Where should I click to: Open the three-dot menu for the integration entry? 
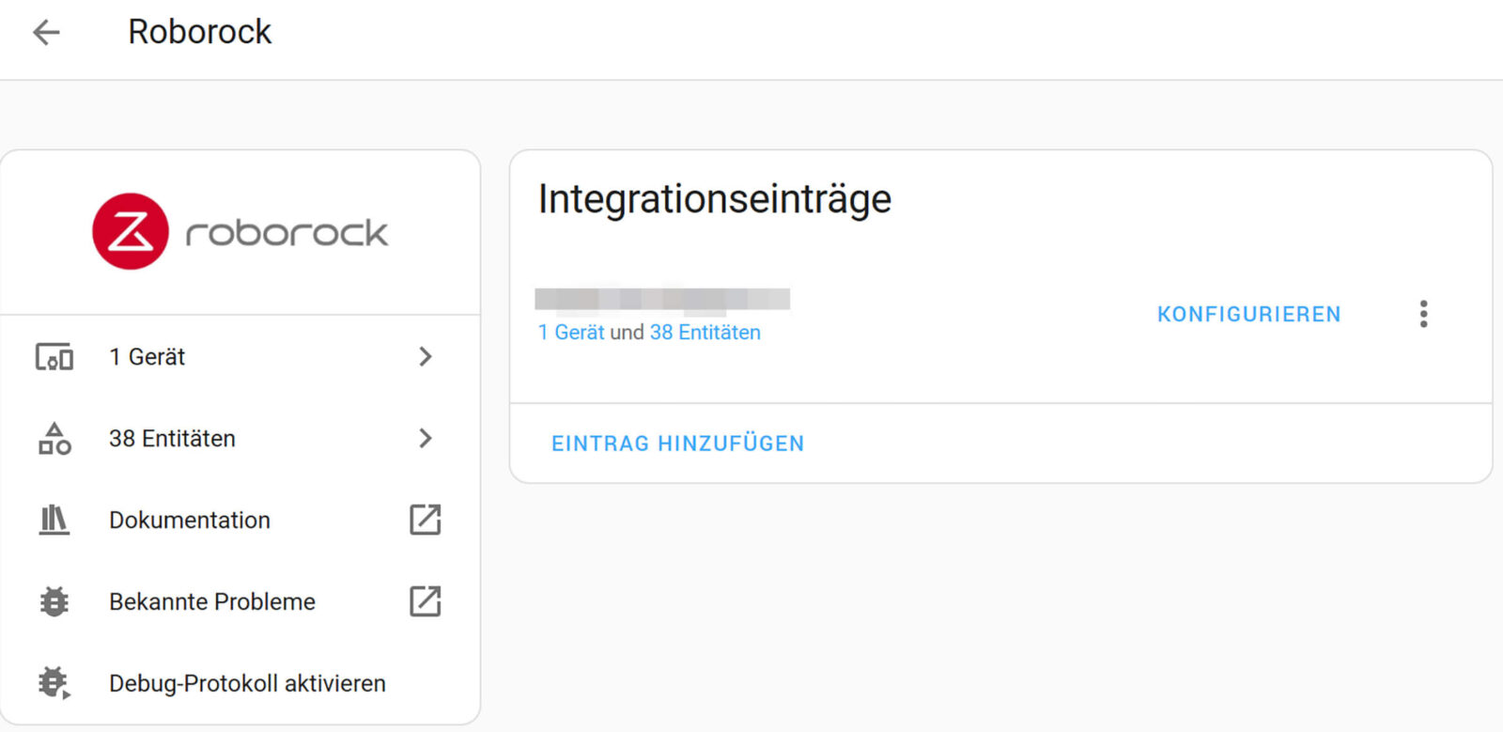1424,314
